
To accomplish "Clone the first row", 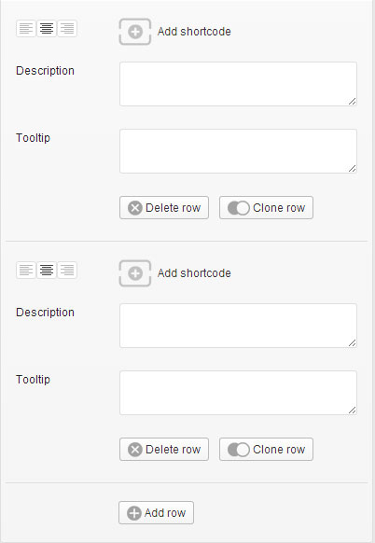I will (x=266, y=208).
